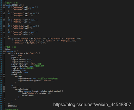Click the stripeRows: true property
Screen dimensions: 134x110
(x=19, y=70)
